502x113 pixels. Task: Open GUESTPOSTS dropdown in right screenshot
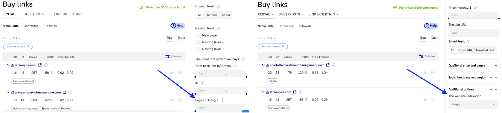291,14
